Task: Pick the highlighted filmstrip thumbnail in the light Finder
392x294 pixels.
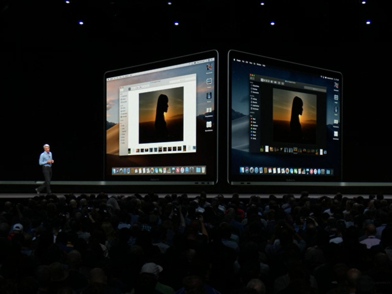Action: pos(160,149)
